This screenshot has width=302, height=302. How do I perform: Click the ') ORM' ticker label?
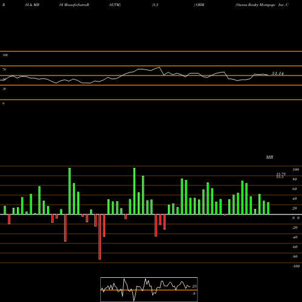[x=199, y=5]
